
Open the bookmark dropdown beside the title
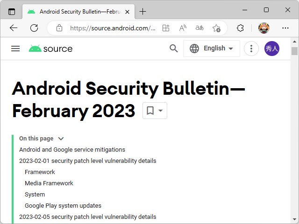[155, 111]
